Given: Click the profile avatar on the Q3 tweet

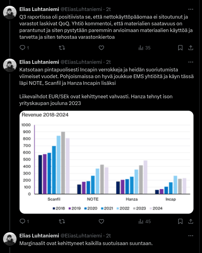Looking at the screenshot, I should point(9,13).
